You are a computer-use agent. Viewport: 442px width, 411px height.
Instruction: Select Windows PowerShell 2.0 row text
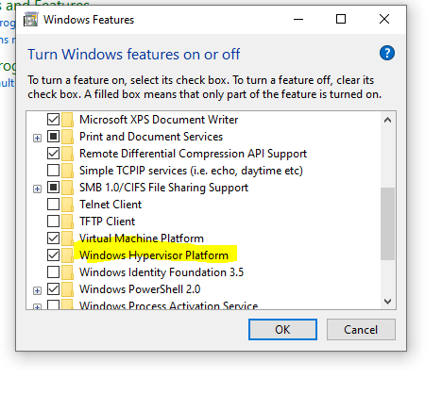point(140,289)
